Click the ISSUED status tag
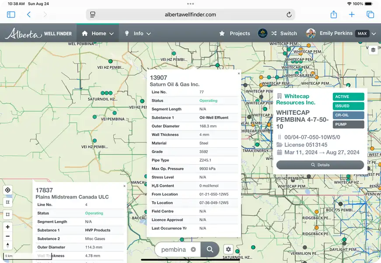 348,106
